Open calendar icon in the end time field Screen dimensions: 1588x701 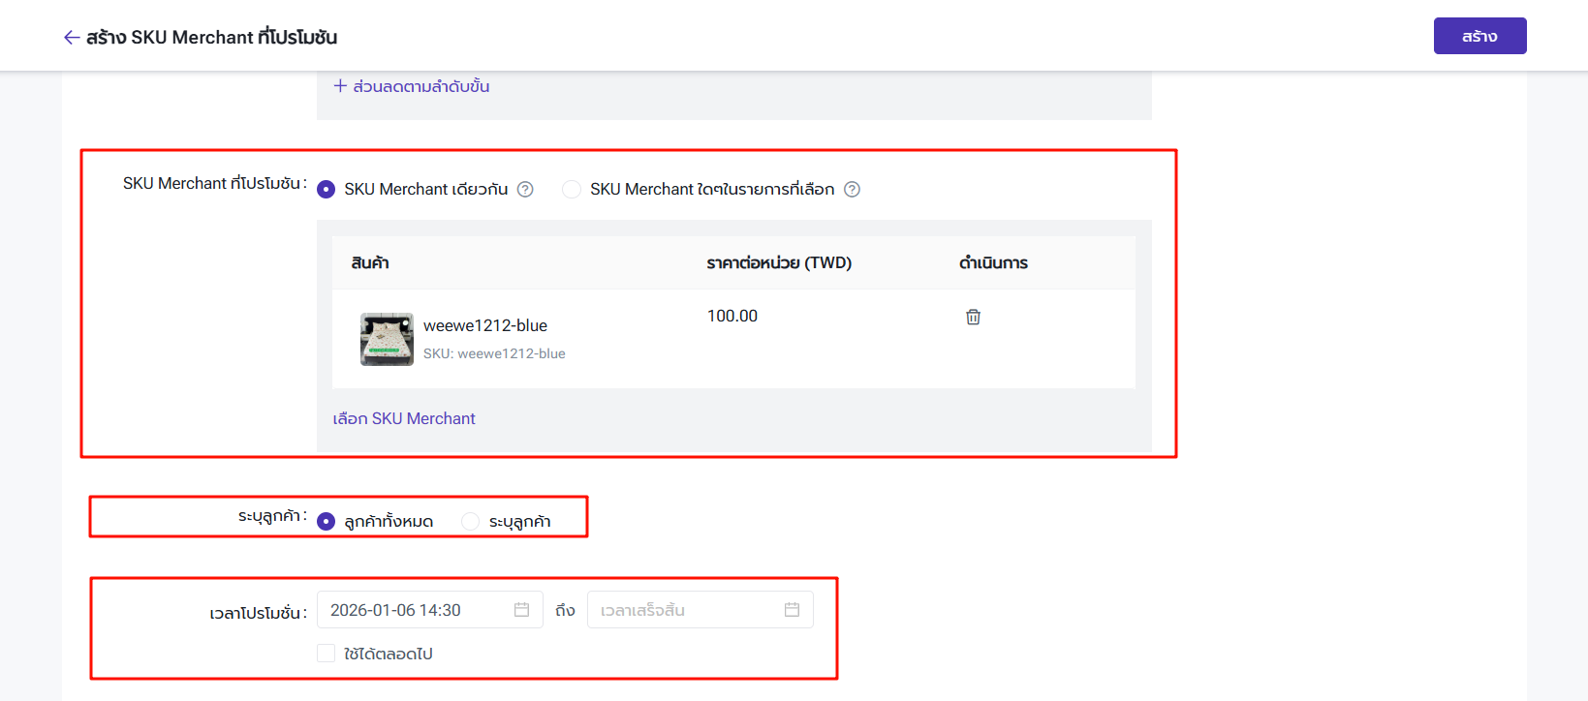click(792, 610)
